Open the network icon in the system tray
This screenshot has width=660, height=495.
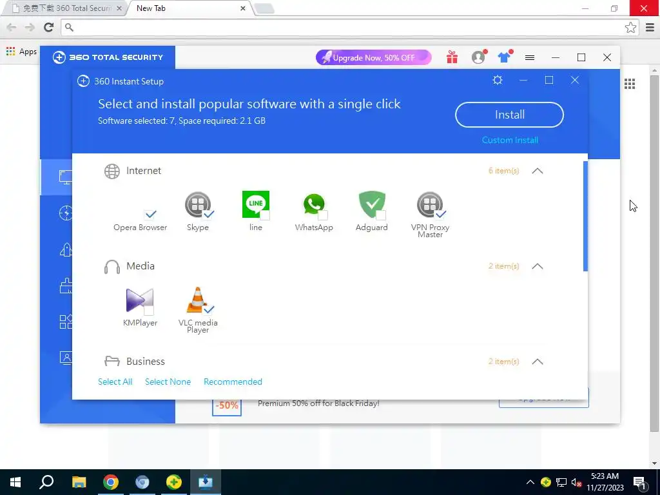click(x=561, y=482)
